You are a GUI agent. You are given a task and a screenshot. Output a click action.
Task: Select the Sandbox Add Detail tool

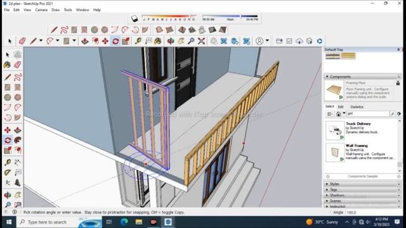point(212,30)
